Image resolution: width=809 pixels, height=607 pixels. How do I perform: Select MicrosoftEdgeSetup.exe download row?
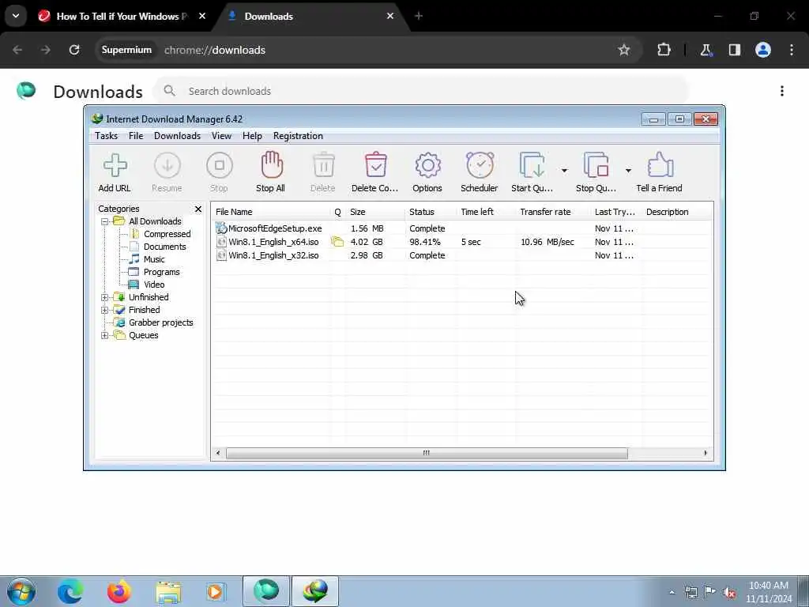click(461, 228)
